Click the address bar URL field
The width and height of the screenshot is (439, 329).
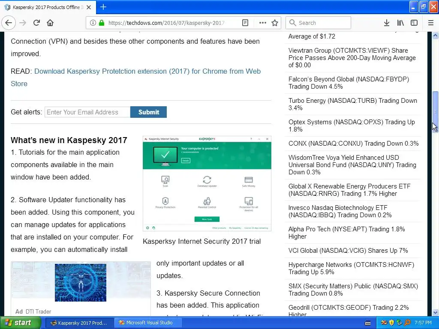click(x=166, y=23)
